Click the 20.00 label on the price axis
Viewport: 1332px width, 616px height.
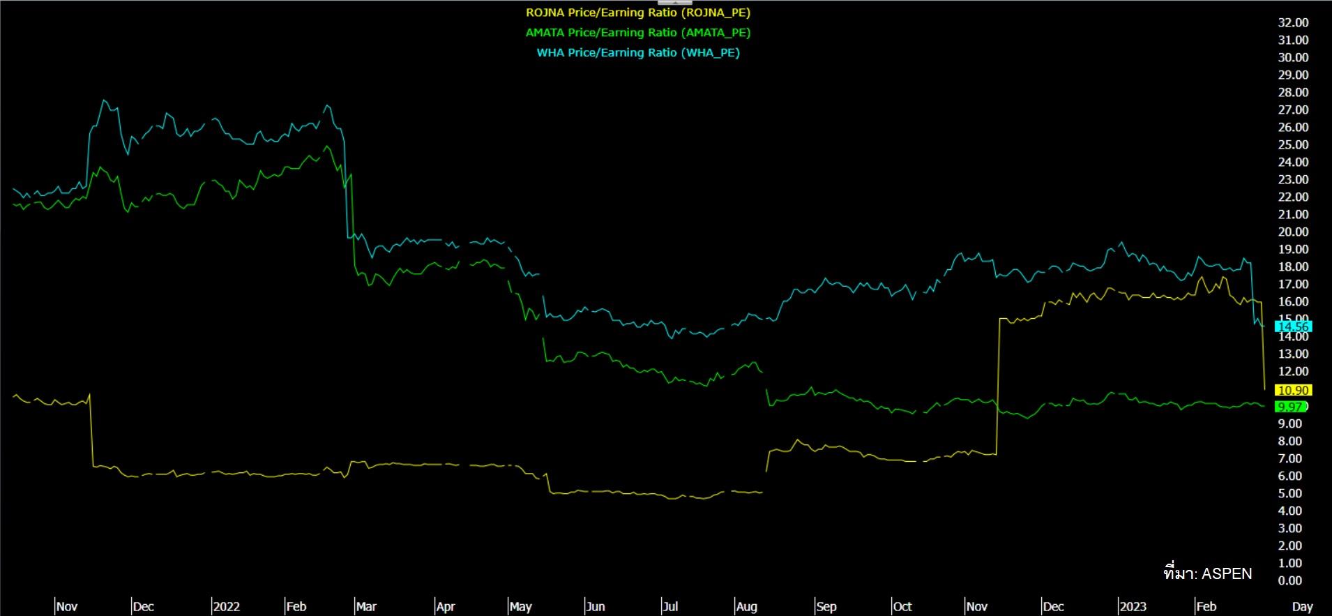[x=1293, y=232]
